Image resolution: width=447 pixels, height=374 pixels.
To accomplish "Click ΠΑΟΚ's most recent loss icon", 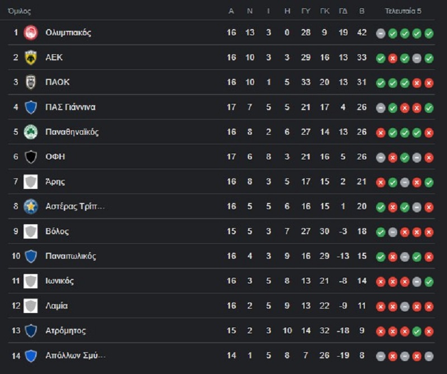I will [x=429, y=83].
